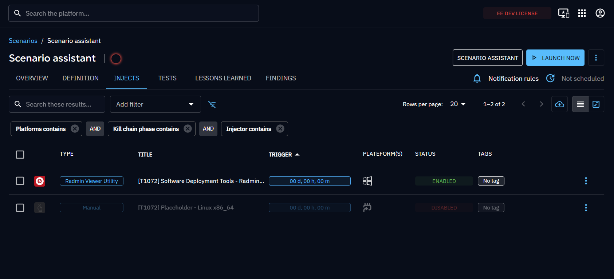Open the scenario three-dot options menu

tap(596, 58)
